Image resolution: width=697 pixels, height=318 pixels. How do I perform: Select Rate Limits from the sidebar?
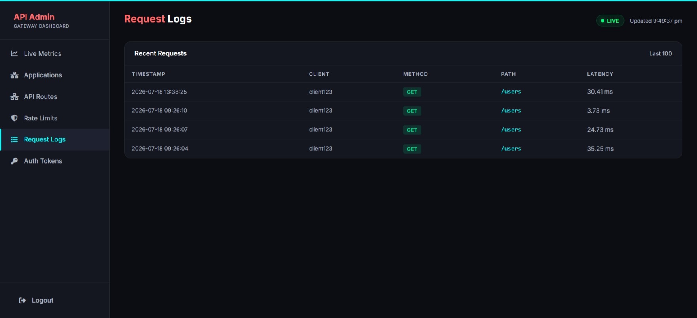coord(55,118)
